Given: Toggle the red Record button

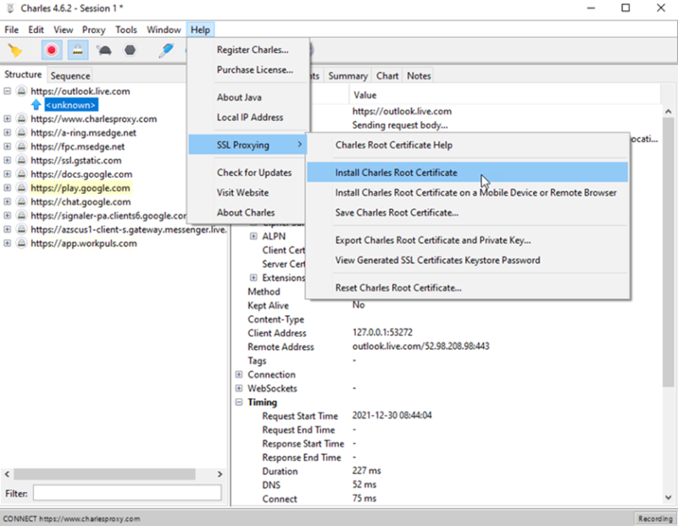Looking at the screenshot, I should (52, 50).
